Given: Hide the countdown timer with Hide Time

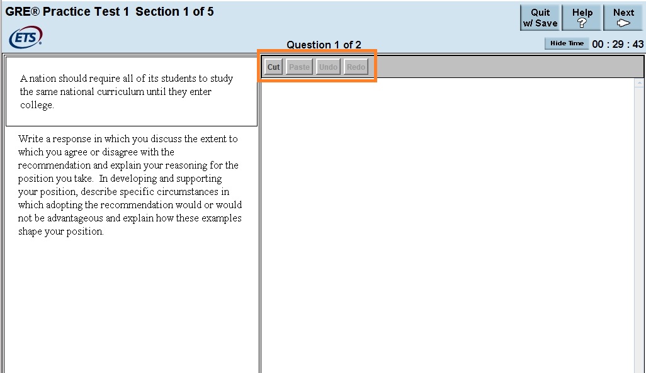Looking at the screenshot, I should point(567,43).
